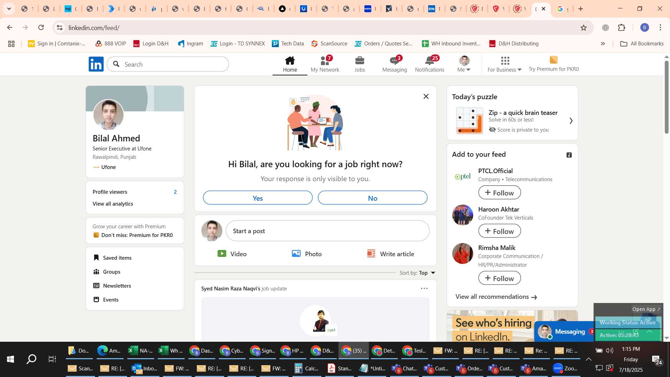Expand the Sort by Top dropdown
The width and height of the screenshot is (670, 377).
(418, 273)
